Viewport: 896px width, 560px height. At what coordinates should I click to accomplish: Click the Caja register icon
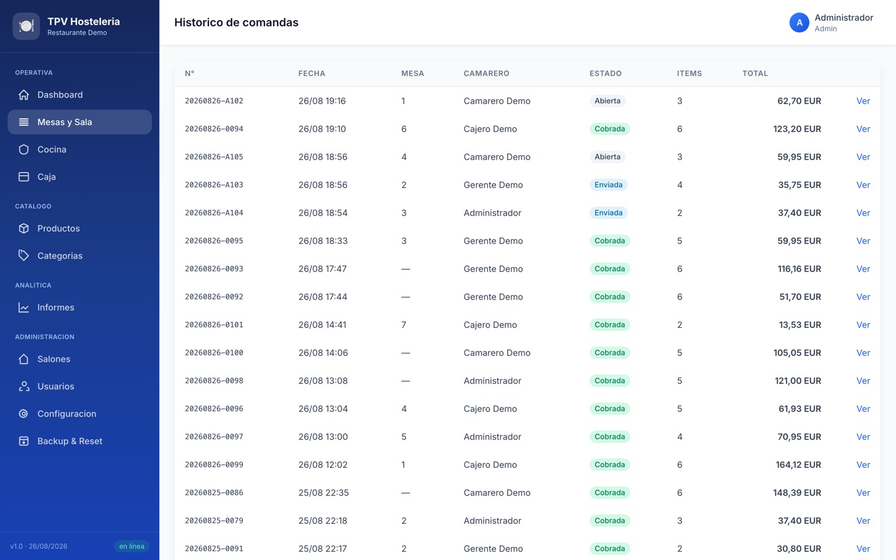[24, 177]
